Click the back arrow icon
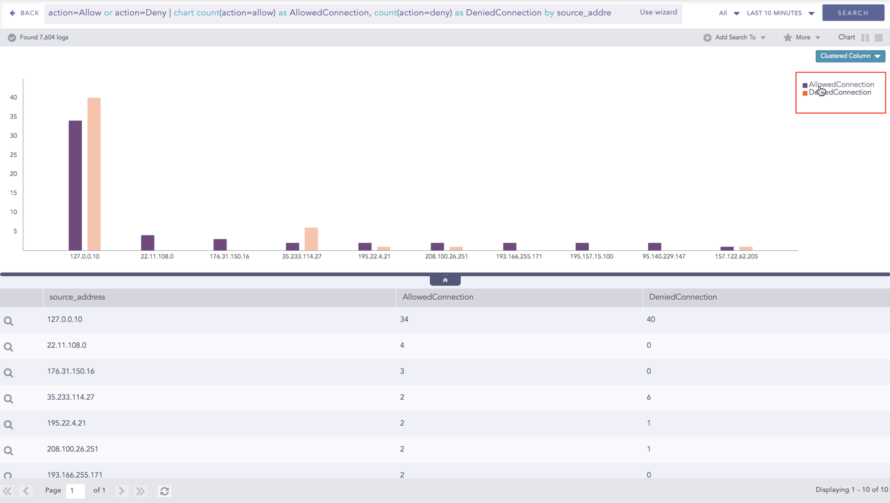The image size is (890, 503). (12, 13)
